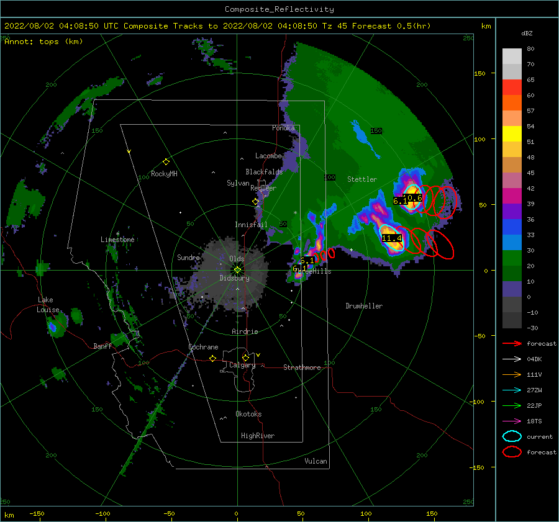Click the RockyMH label
559x522 pixels.
pos(164,174)
